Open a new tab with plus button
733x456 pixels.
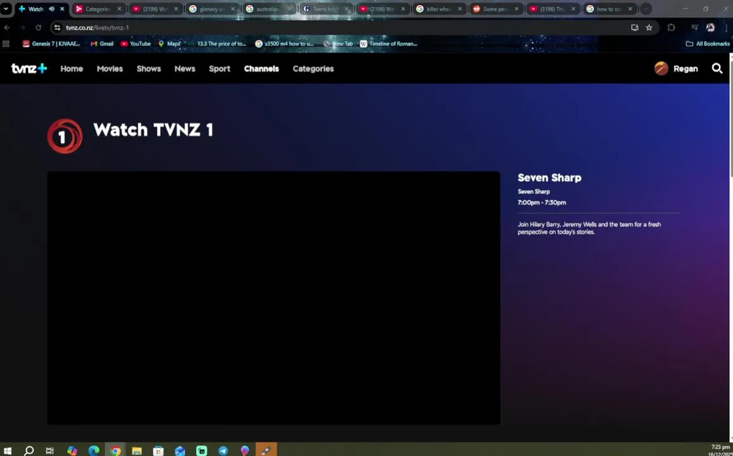tap(646, 9)
